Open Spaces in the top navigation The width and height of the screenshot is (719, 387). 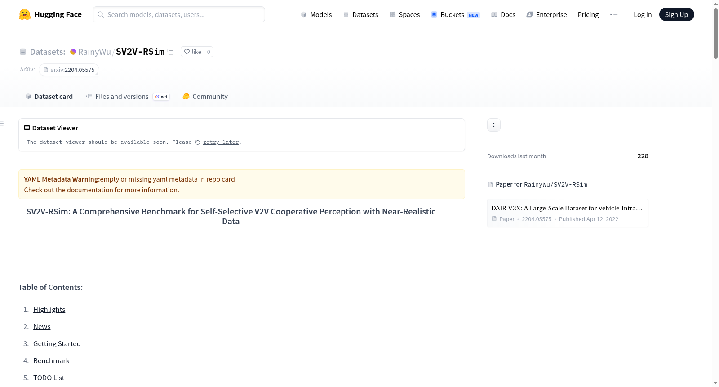(405, 14)
